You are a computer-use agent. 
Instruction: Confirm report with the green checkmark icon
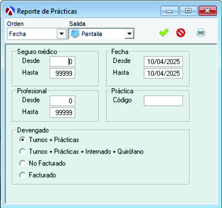pyautogui.click(x=164, y=33)
